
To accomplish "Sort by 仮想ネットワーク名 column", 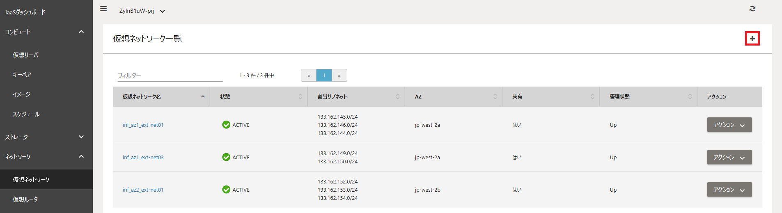I will point(161,97).
